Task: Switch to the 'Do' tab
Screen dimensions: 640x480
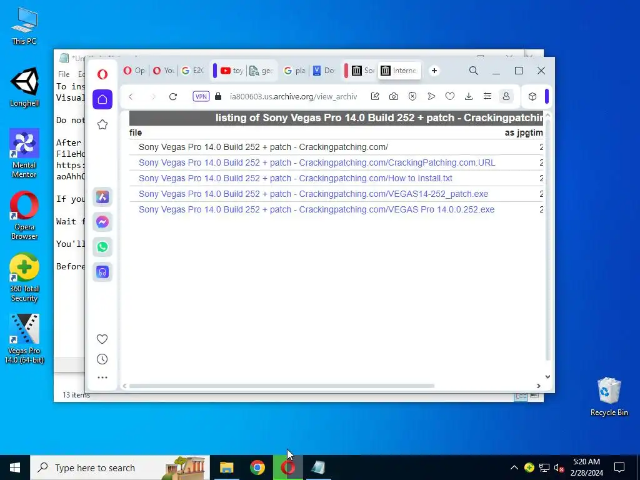Action: click(x=324, y=71)
